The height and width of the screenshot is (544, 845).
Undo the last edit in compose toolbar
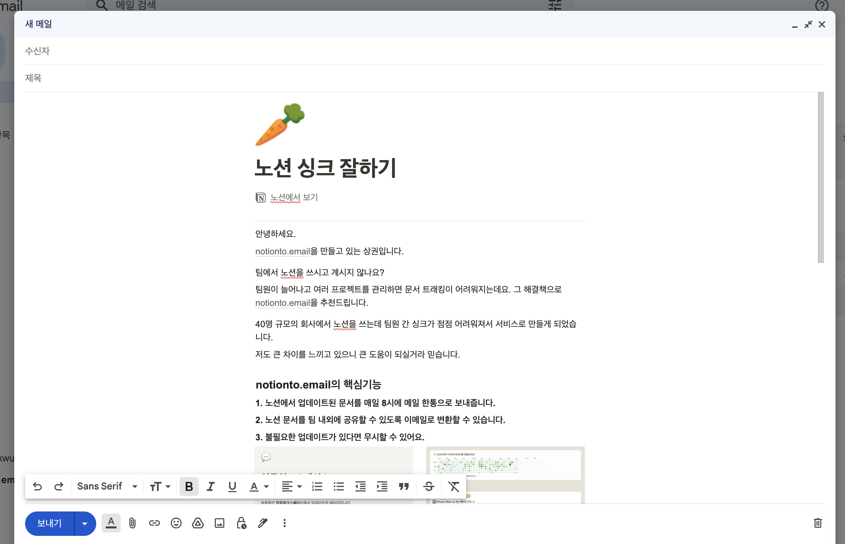tap(37, 486)
